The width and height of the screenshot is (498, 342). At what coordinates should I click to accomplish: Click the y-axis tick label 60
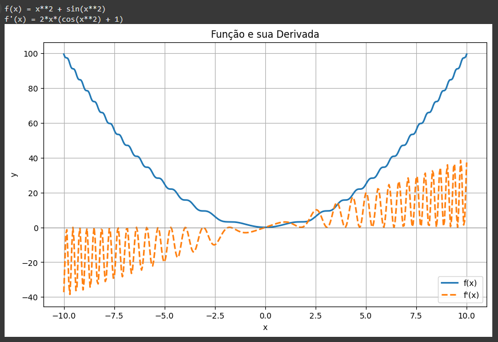click(x=33, y=124)
